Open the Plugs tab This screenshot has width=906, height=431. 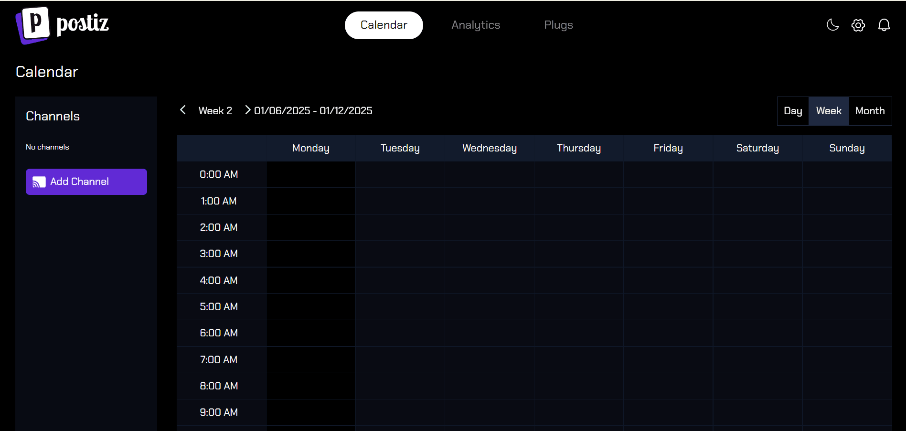click(558, 25)
